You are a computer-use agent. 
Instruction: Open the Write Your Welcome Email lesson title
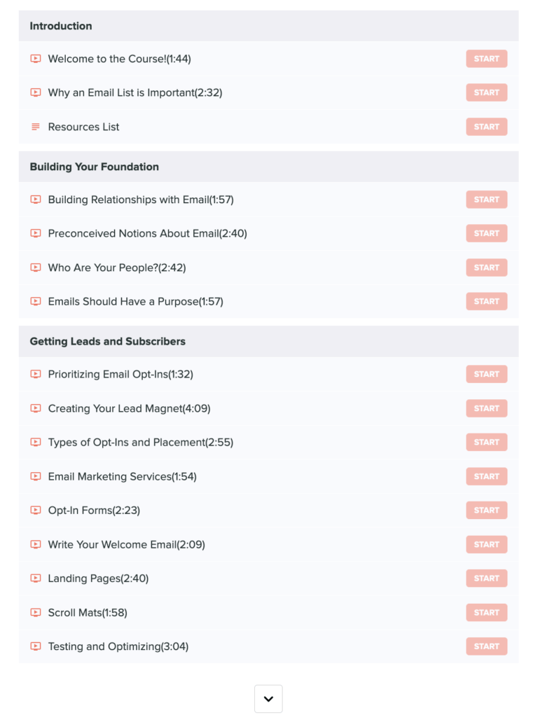126,545
